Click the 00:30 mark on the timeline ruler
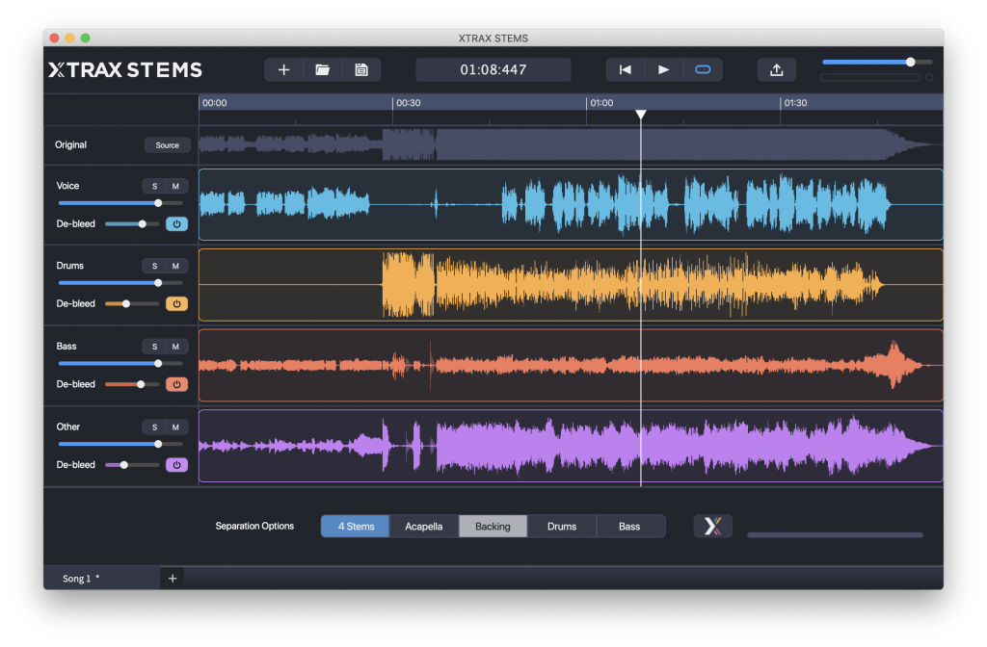Screen dimensions: 987x647 click(409, 103)
